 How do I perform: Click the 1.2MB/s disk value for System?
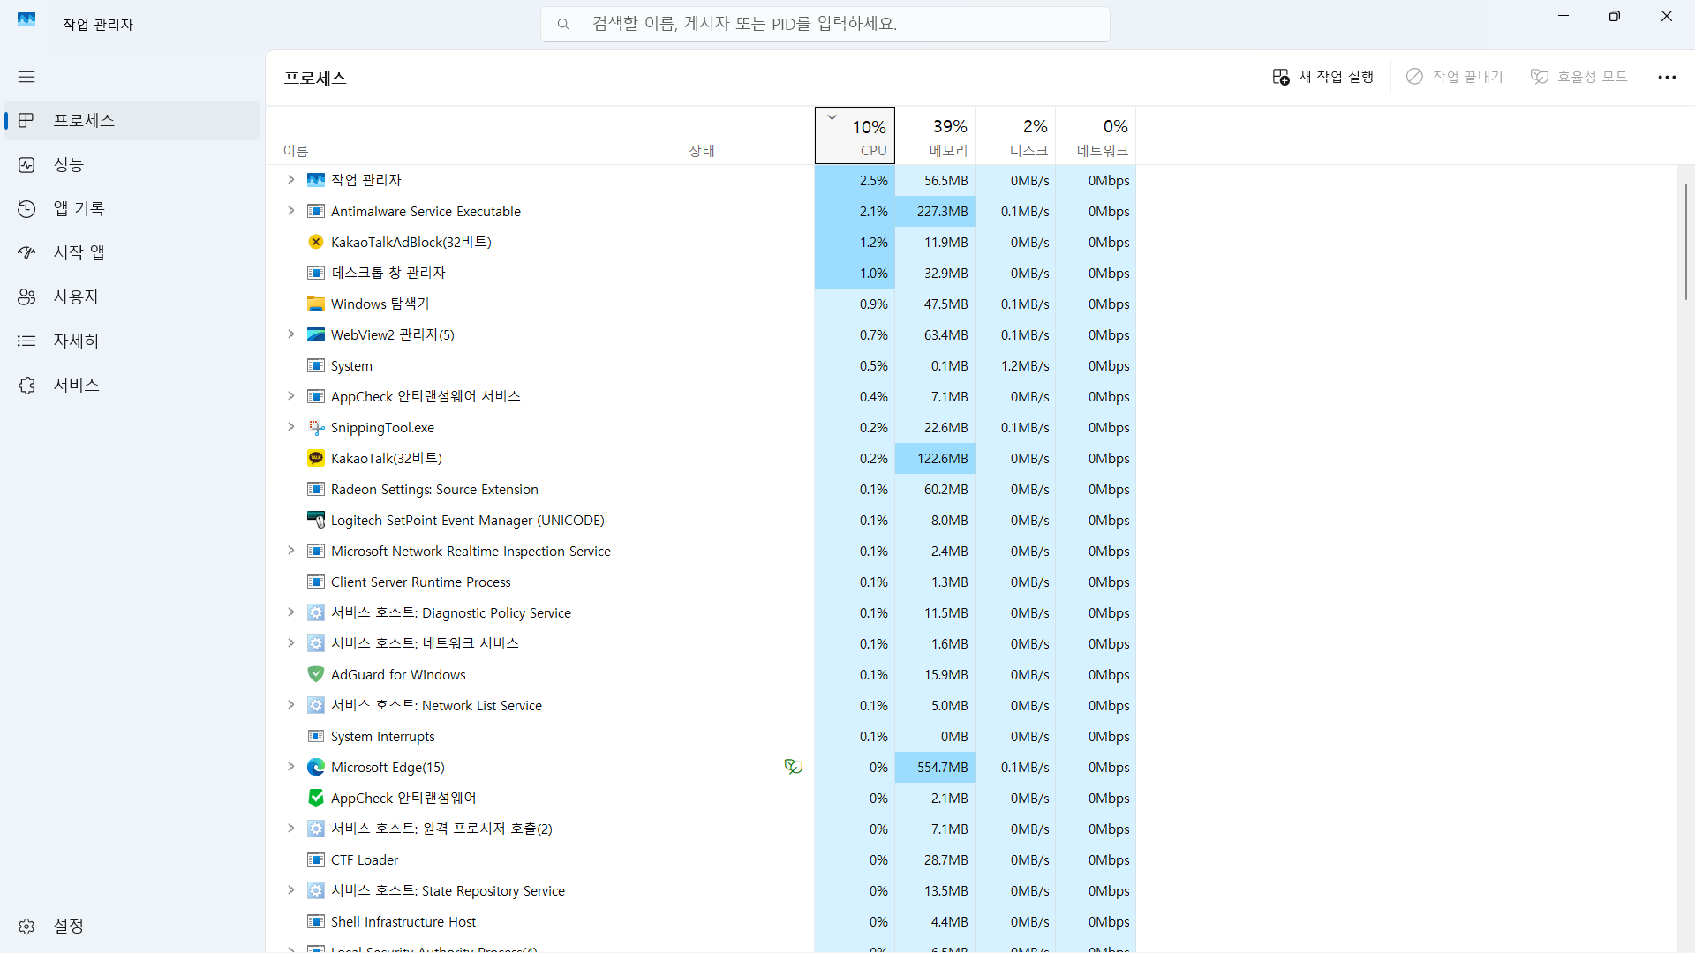(1015, 365)
